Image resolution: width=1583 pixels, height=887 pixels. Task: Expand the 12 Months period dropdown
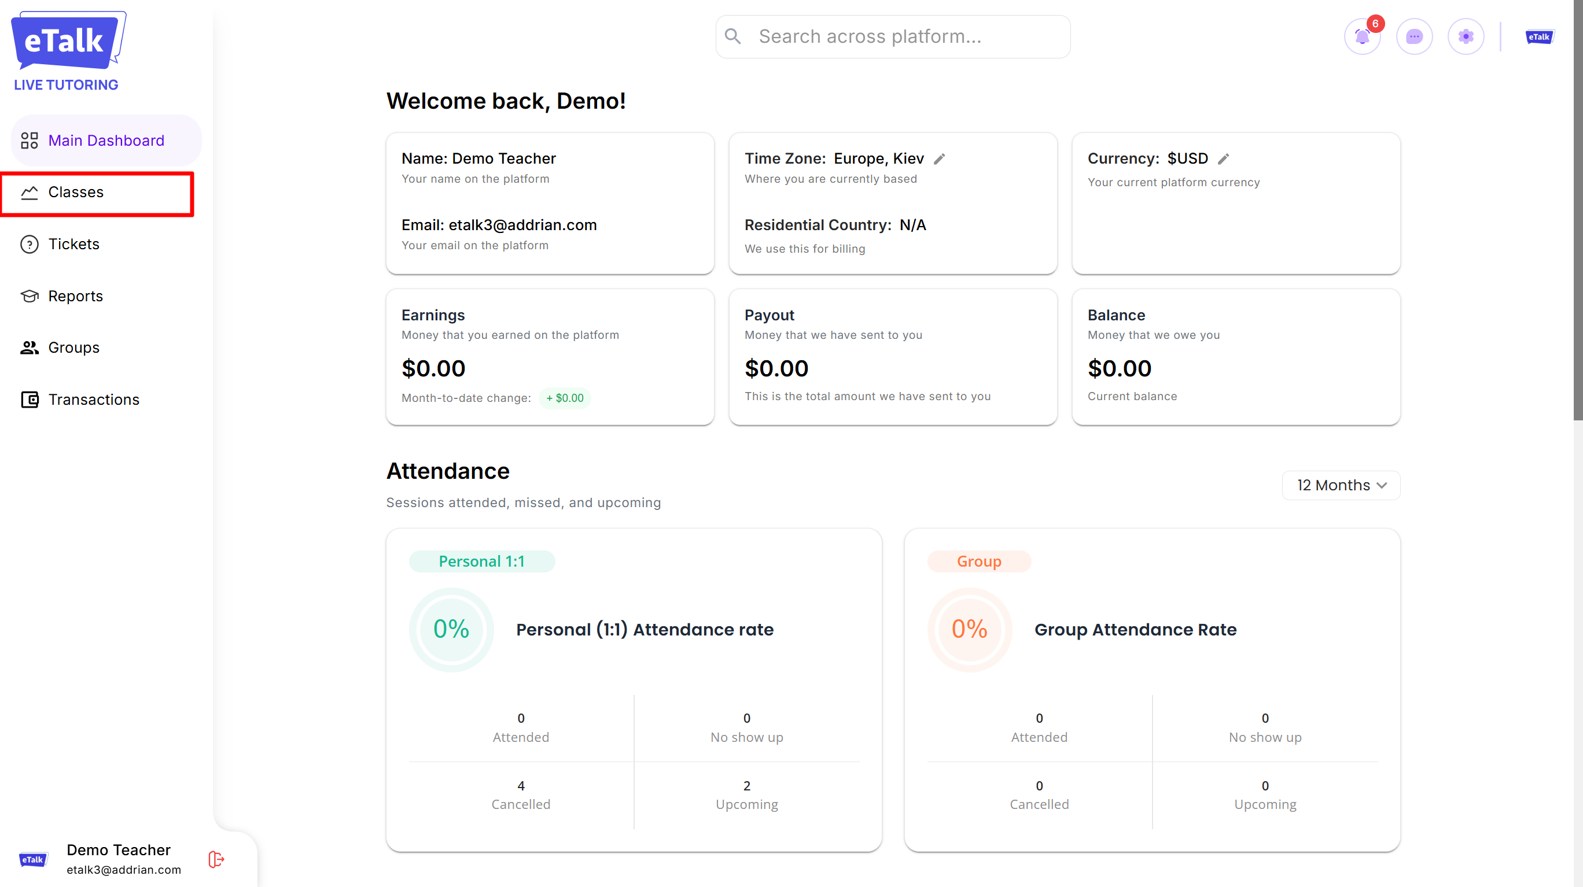click(x=1341, y=485)
